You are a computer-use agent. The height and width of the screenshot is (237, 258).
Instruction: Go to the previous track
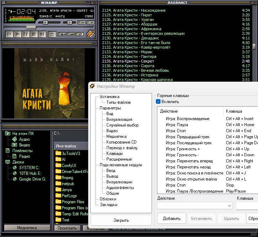pos(10,34)
